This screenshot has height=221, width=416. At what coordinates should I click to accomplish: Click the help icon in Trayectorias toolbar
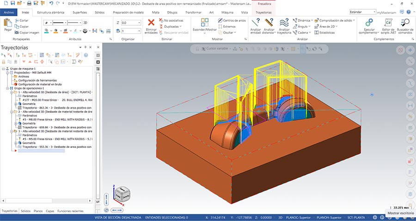[x=86, y=55]
